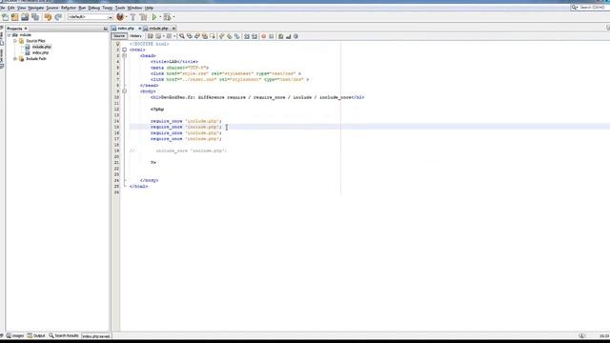Screen dimensions: 610x343
Task: Click the Back navigation icon in editor toolbar
Action: (158, 36)
